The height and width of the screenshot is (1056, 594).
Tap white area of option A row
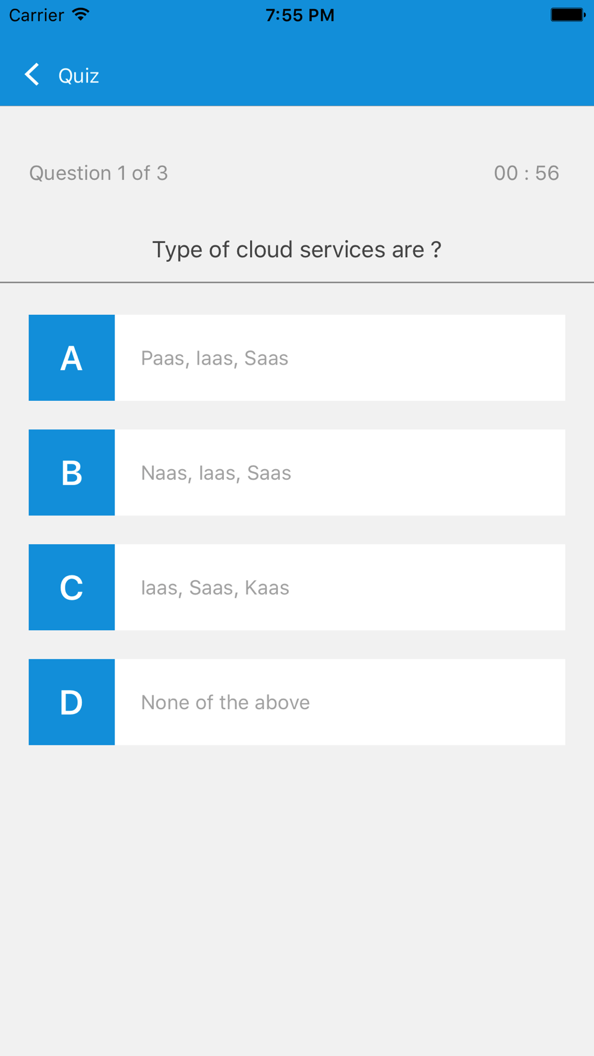coord(340,358)
